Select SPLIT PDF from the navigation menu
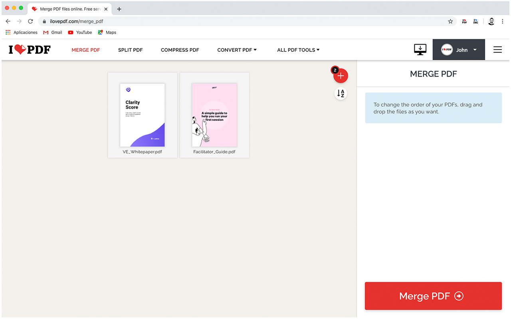 130,49
